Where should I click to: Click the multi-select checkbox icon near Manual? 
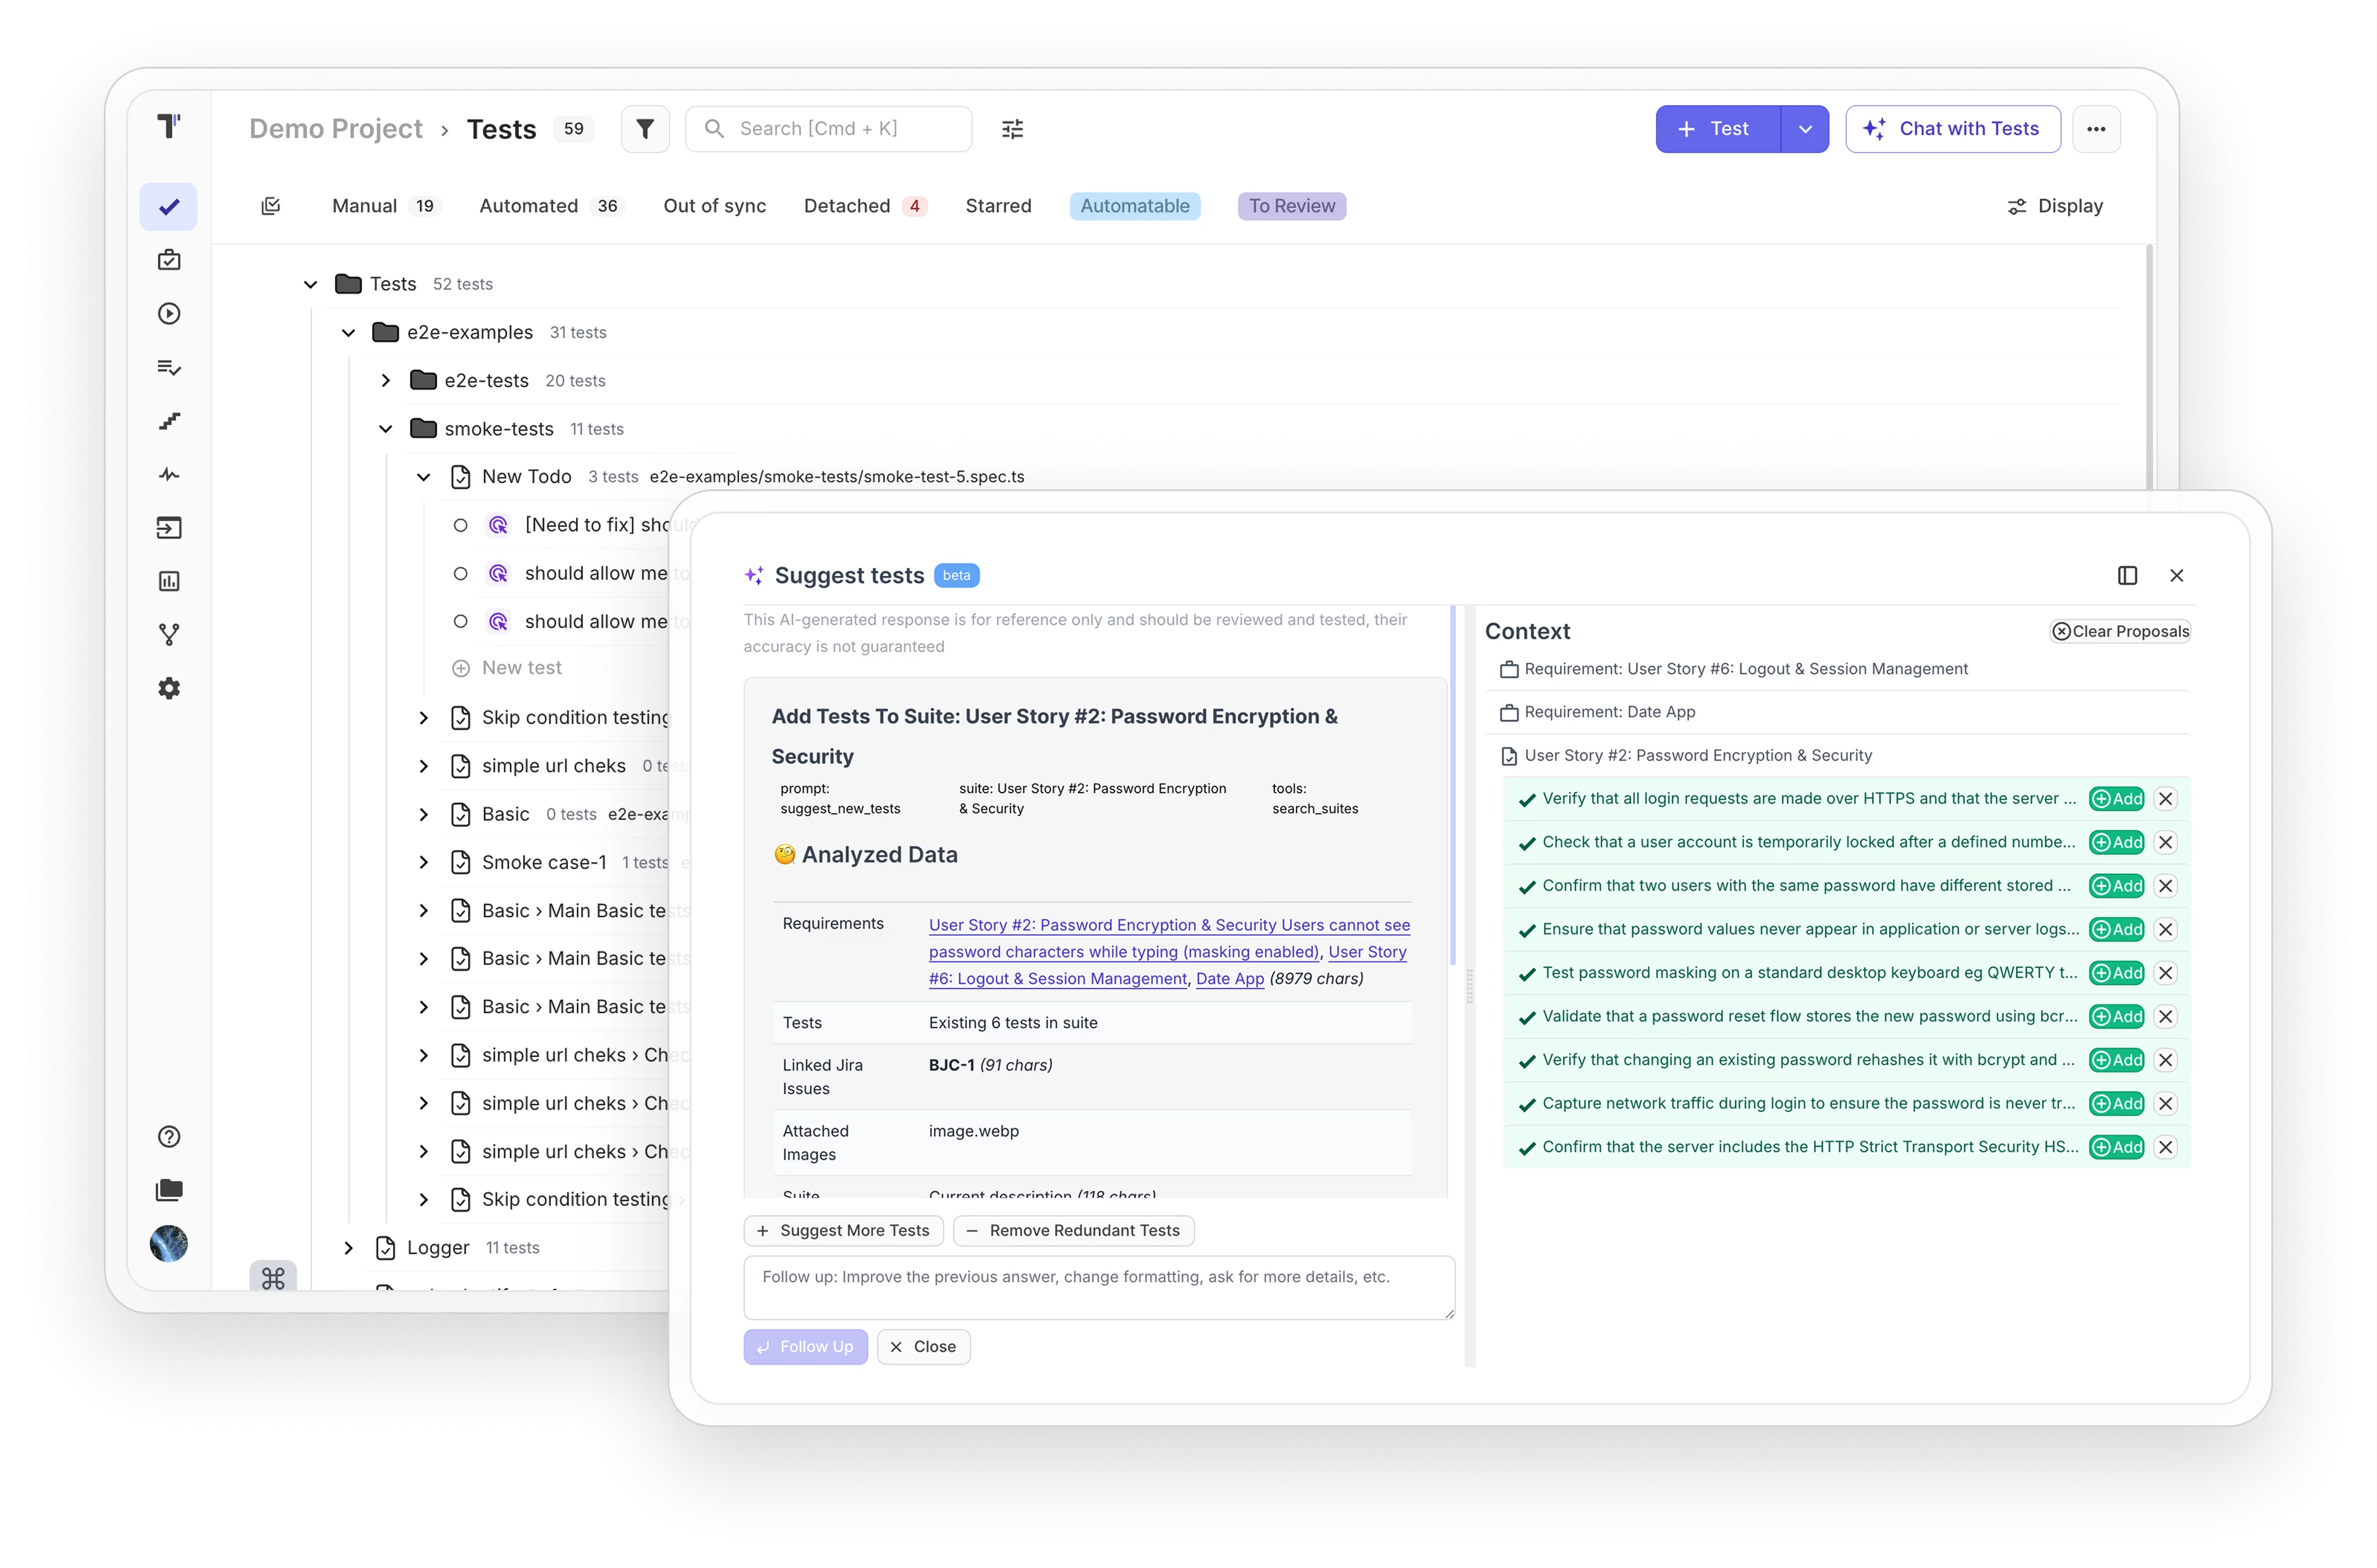point(271,206)
